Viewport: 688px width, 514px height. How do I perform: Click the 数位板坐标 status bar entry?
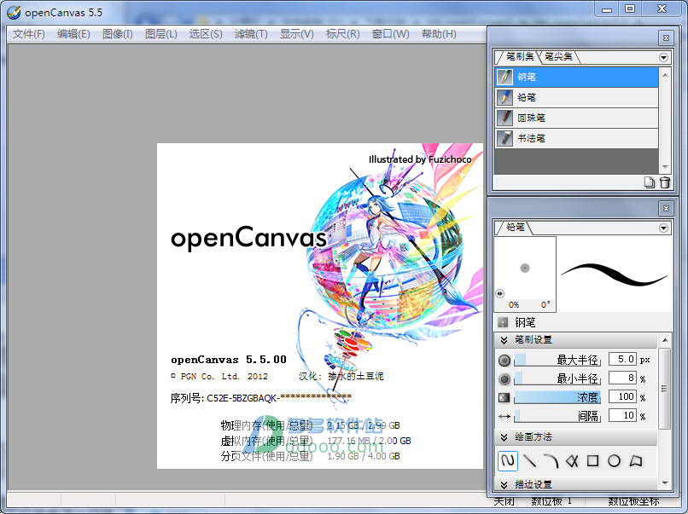[x=633, y=501]
